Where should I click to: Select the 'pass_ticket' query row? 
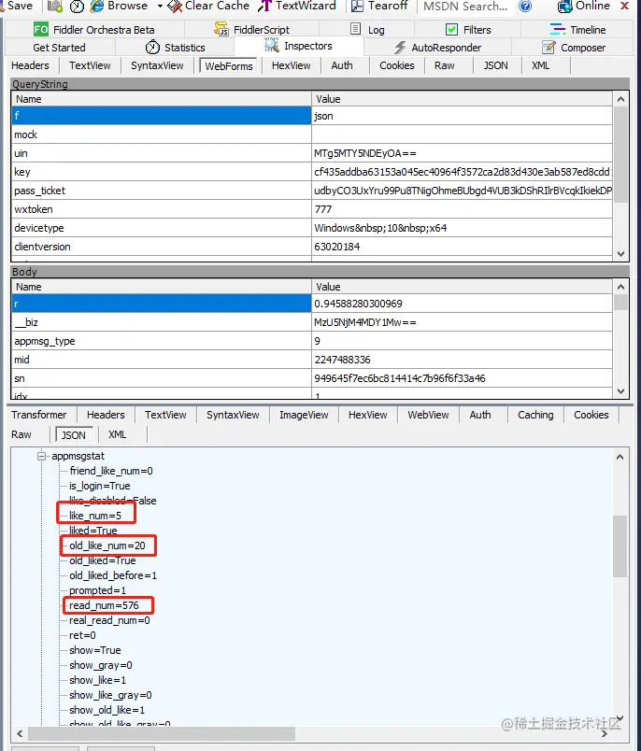312,191
